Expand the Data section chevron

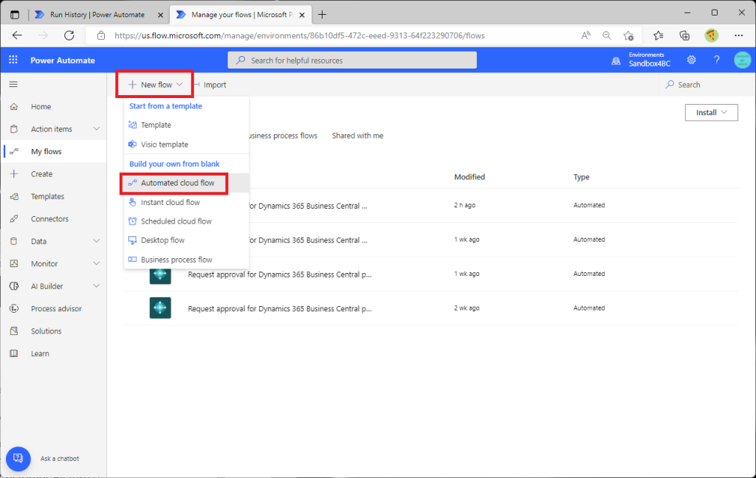click(x=97, y=241)
